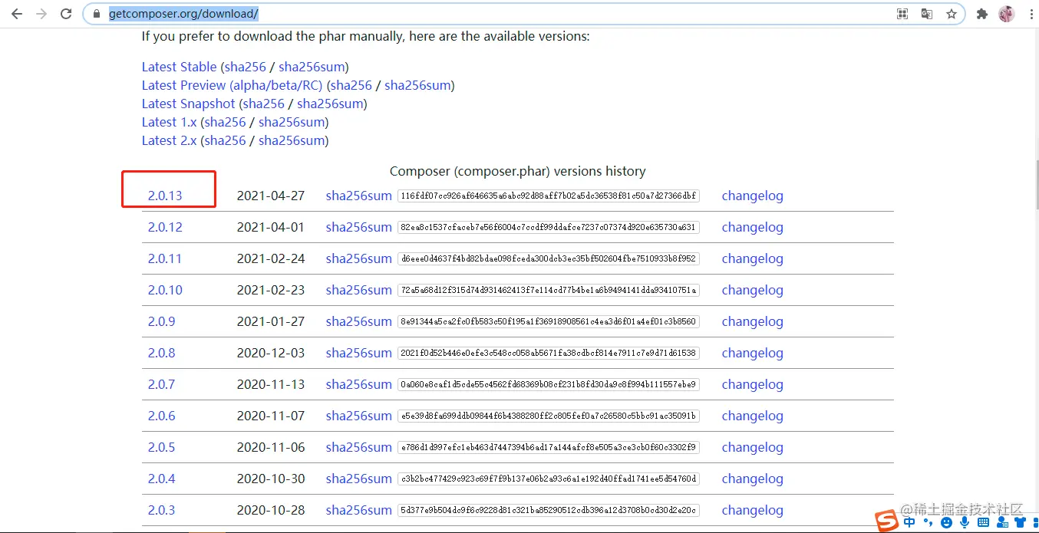This screenshot has height=533, width=1039.
Task: Download Composer version 2.0.6
Action: tap(161, 416)
